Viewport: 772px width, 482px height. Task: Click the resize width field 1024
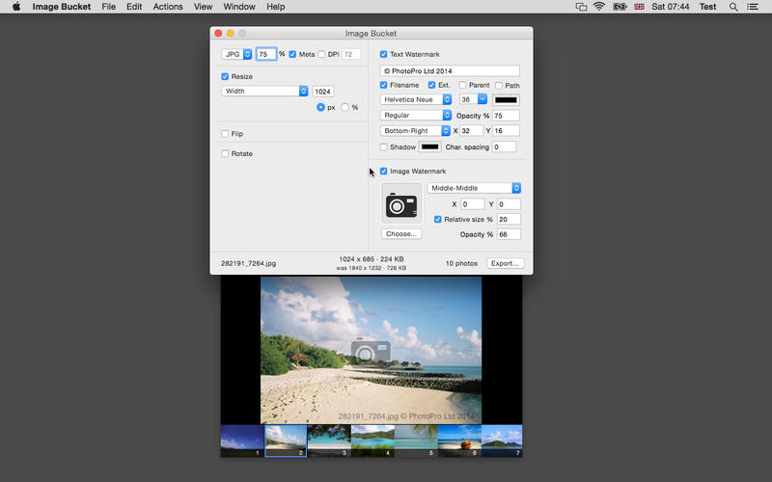[x=323, y=92]
